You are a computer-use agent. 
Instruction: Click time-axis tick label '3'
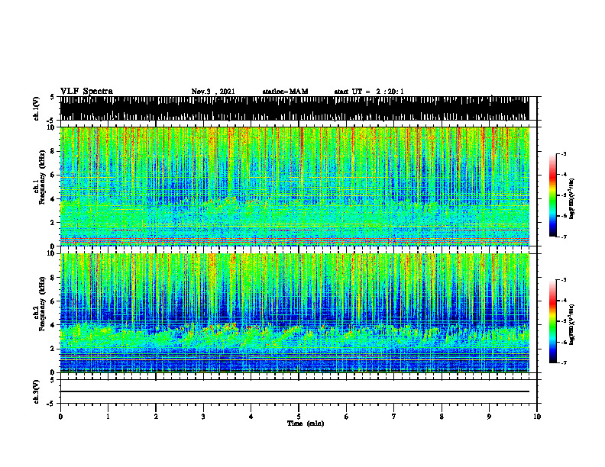point(203,417)
